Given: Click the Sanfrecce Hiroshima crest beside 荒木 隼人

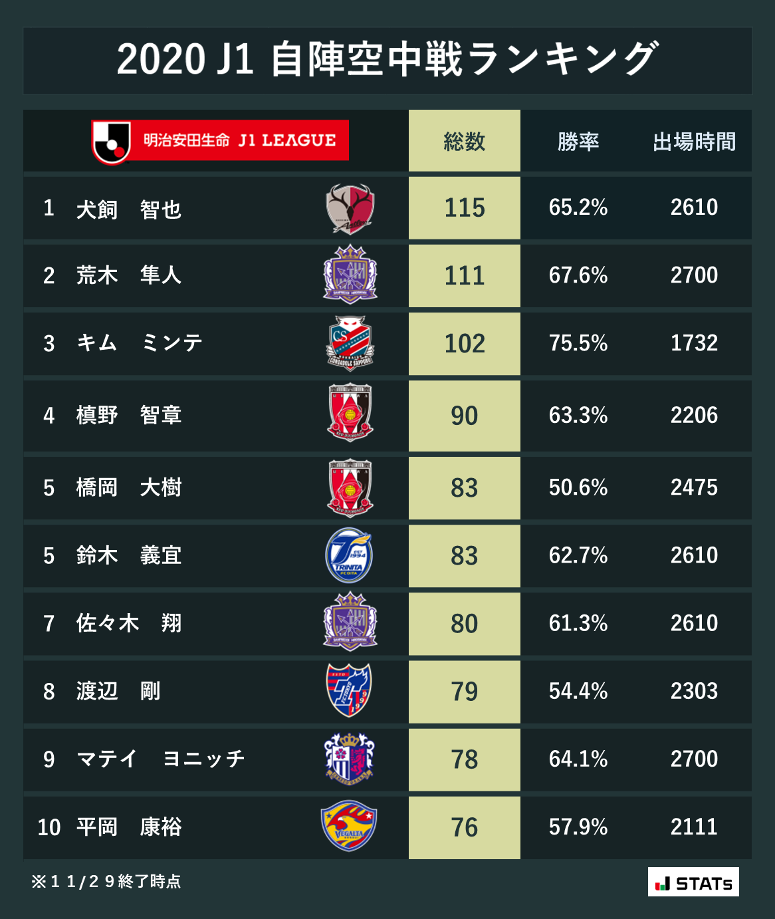Looking at the screenshot, I should pos(350,275).
